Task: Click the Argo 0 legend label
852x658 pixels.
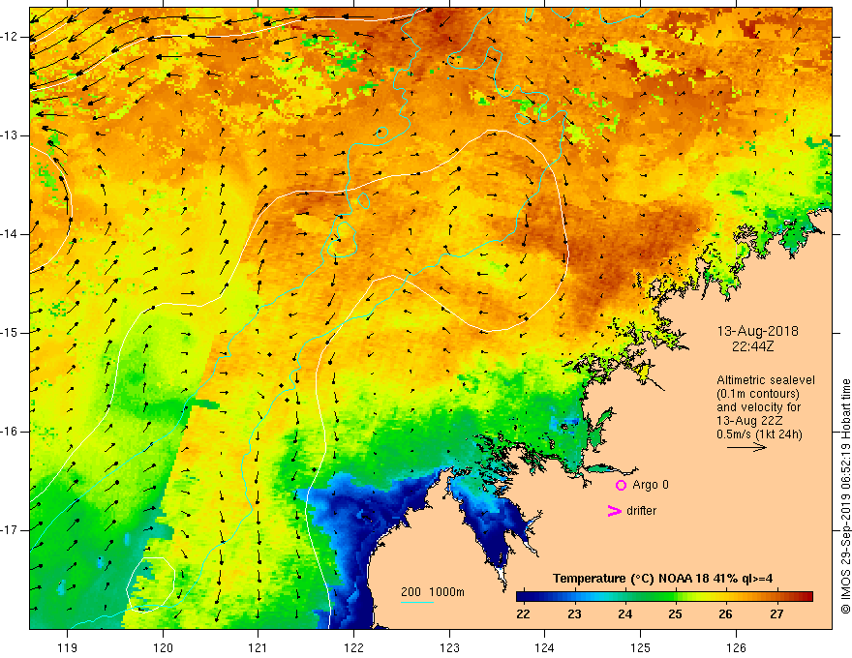Action: click(651, 485)
